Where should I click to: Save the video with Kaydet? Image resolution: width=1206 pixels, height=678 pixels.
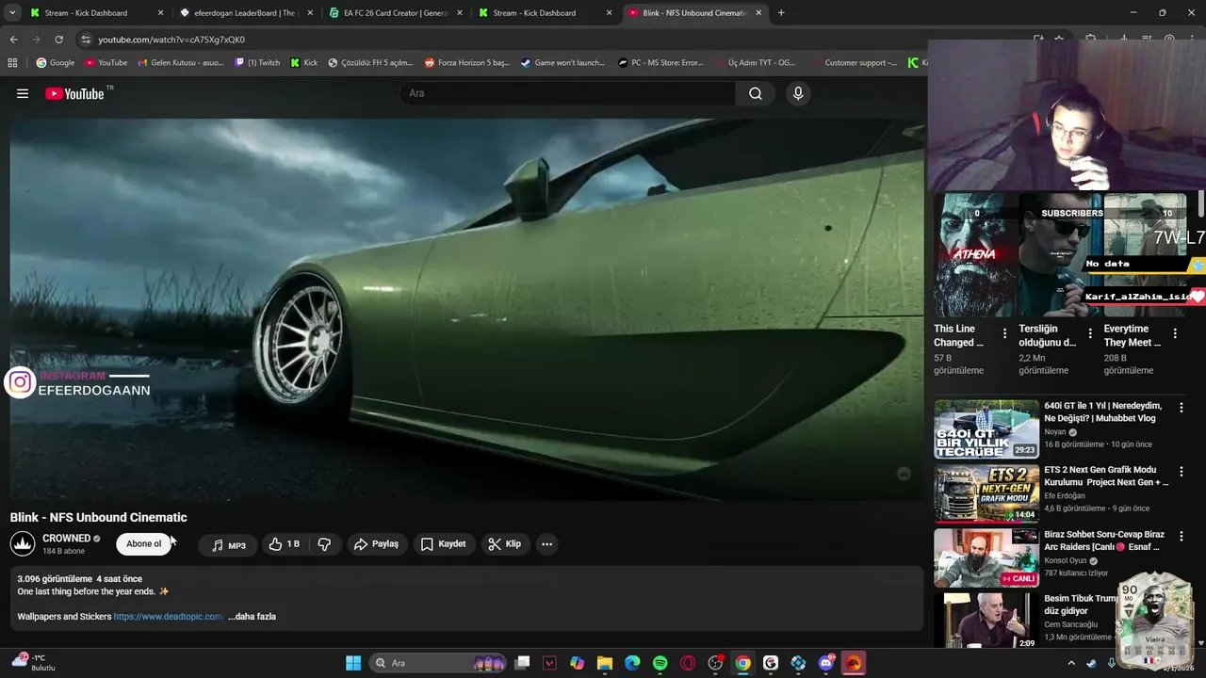coord(443,544)
